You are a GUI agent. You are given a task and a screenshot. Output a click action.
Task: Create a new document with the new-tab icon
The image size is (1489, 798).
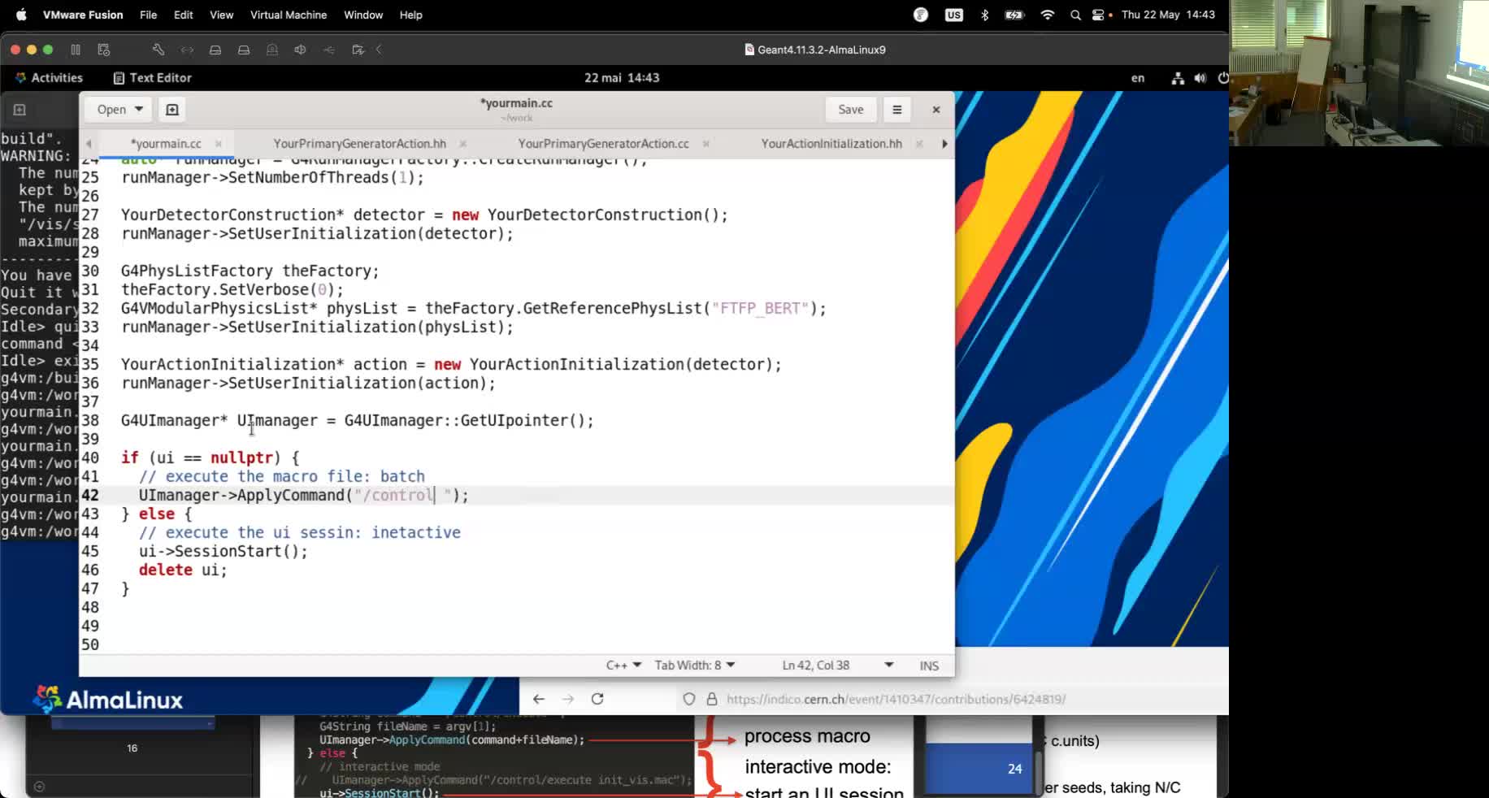[x=171, y=109]
